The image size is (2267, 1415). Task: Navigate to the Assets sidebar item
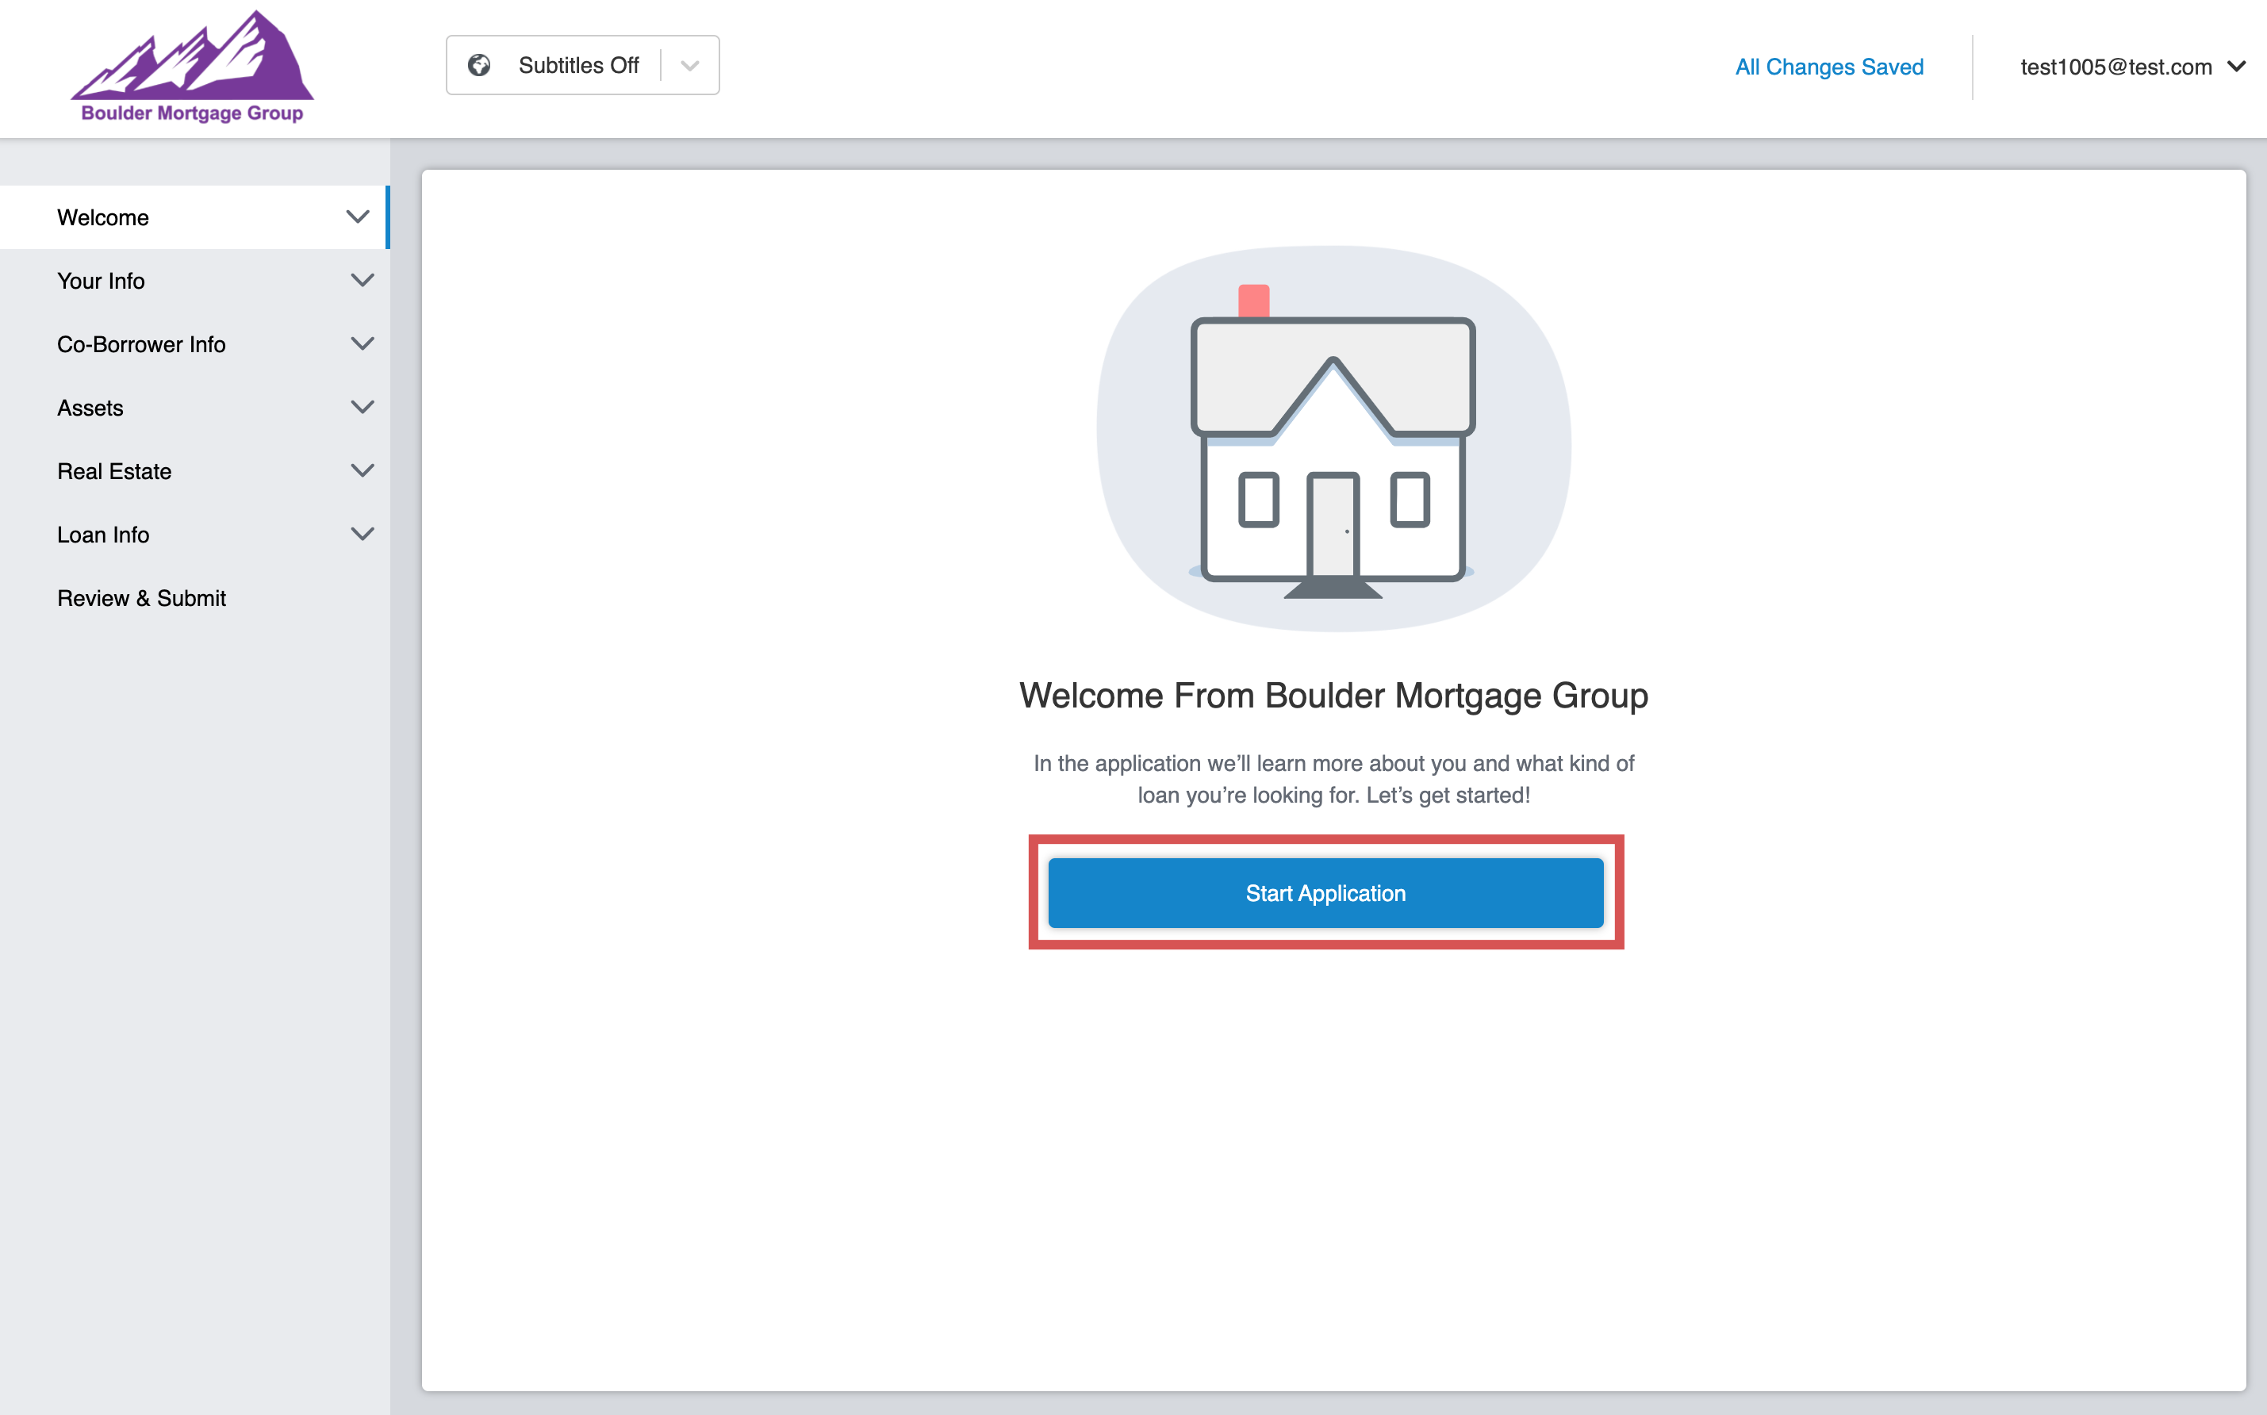click(x=90, y=408)
